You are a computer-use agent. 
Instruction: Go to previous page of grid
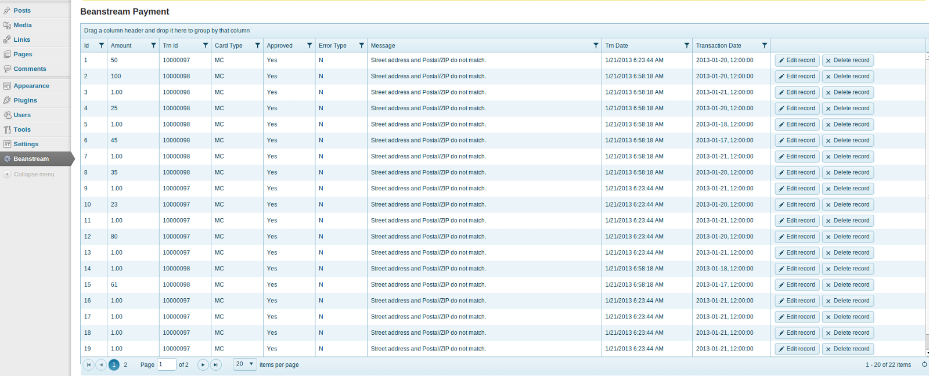(x=101, y=364)
